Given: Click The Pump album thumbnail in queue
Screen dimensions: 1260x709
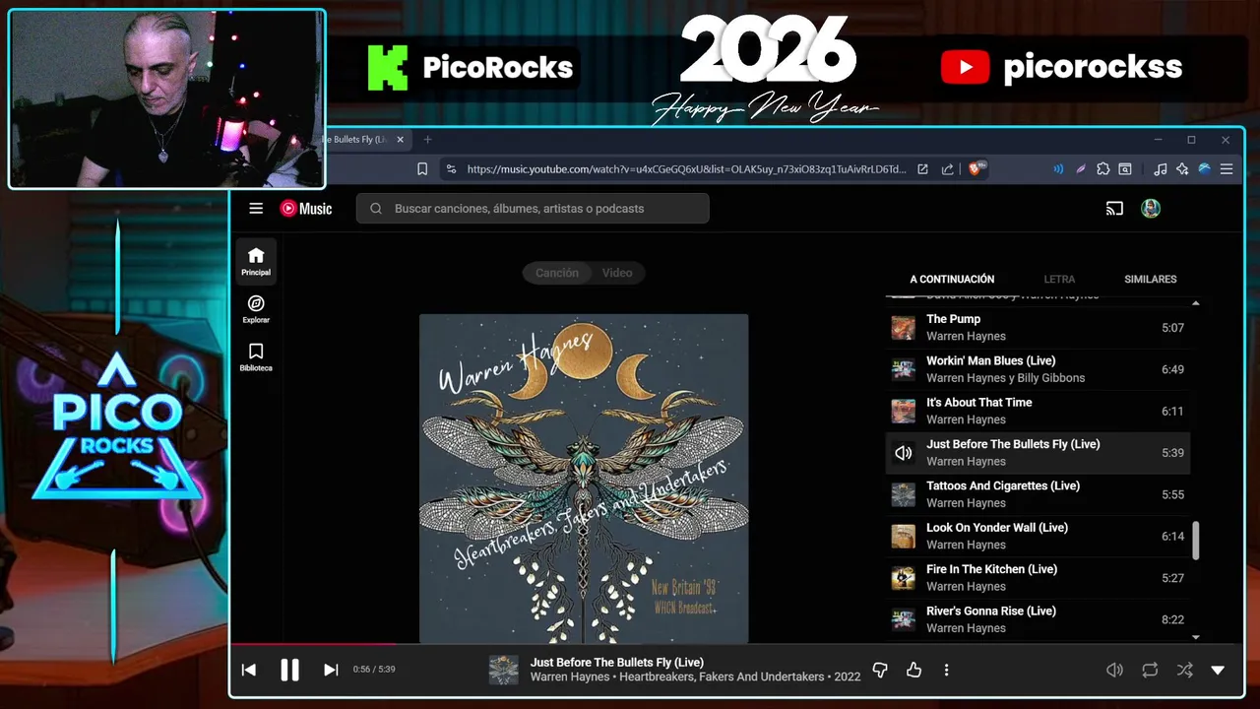Looking at the screenshot, I should pyautogui.click(x=903, y=328).
